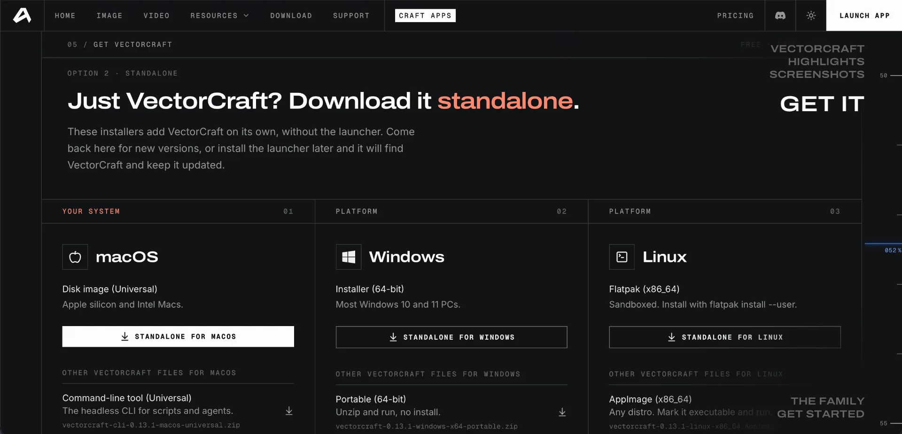Screen dimensions: 902x434
Task: Download Windows portable zip via arrow icon
Action: tap(562, 412)
